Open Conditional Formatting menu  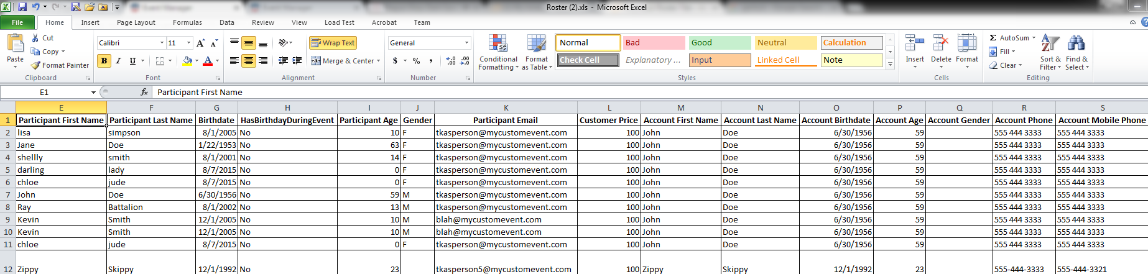point(498,52)
